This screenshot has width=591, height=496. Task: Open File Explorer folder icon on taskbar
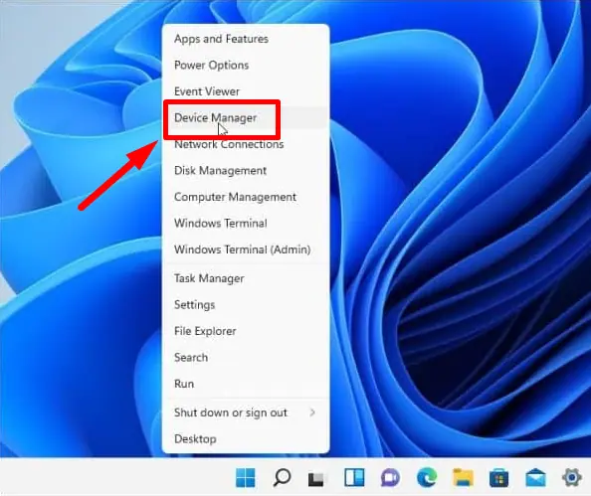[x=463, y=477]
